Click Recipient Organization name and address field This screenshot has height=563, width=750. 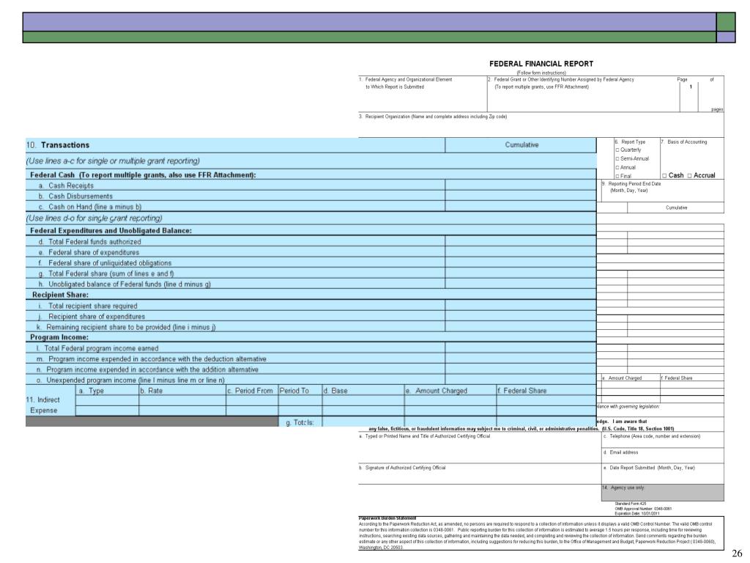[x=541, y=125]
